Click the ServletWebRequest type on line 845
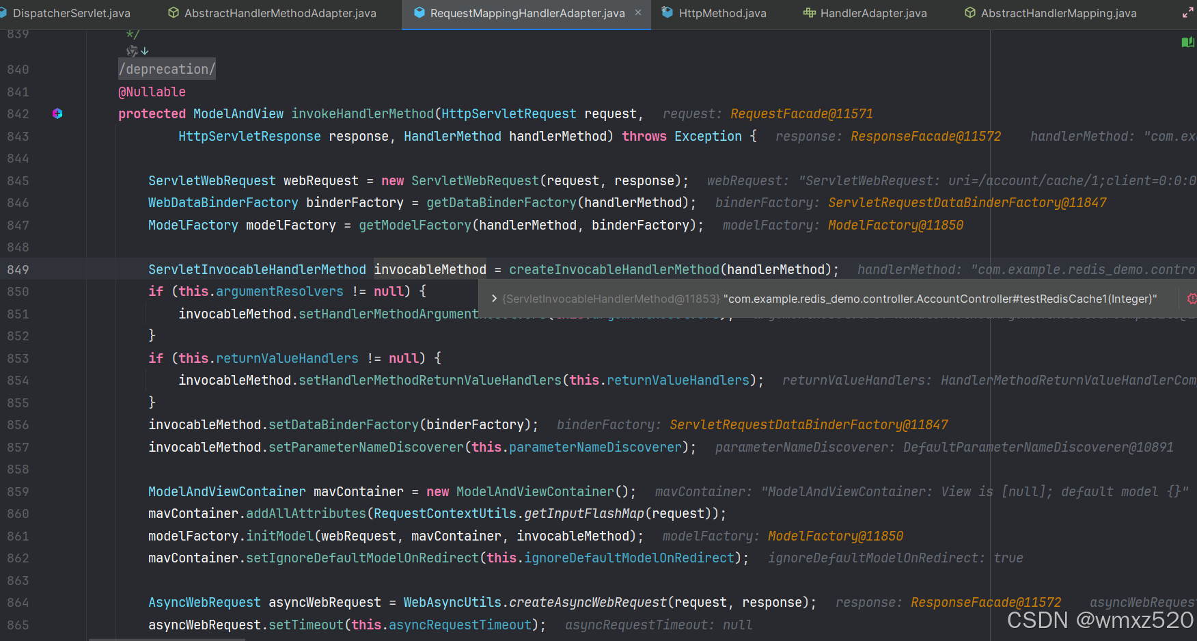The width and height of the screenshot is (1197, 641). pos(212,180)
